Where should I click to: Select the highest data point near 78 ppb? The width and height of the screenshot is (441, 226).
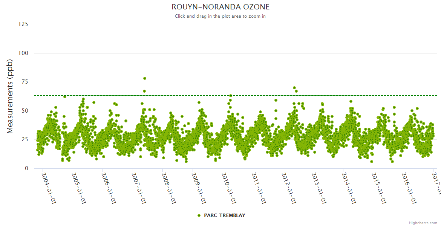145,78
